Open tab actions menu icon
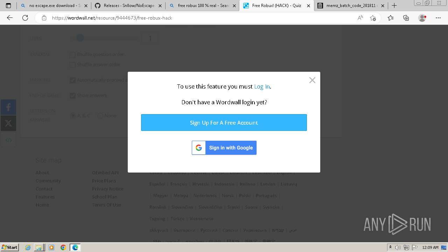Image resolution: width=448 pixels, height=252 pixels. click(x=8, y=6)
